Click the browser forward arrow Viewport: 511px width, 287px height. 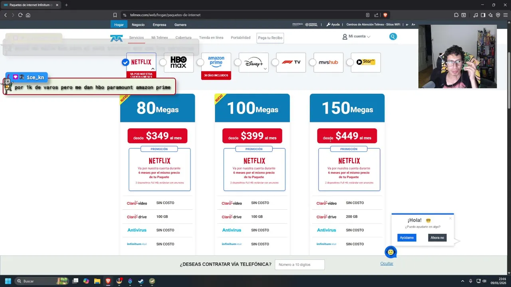[13, 15]
